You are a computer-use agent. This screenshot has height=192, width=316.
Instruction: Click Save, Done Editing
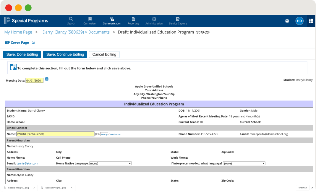22,54
